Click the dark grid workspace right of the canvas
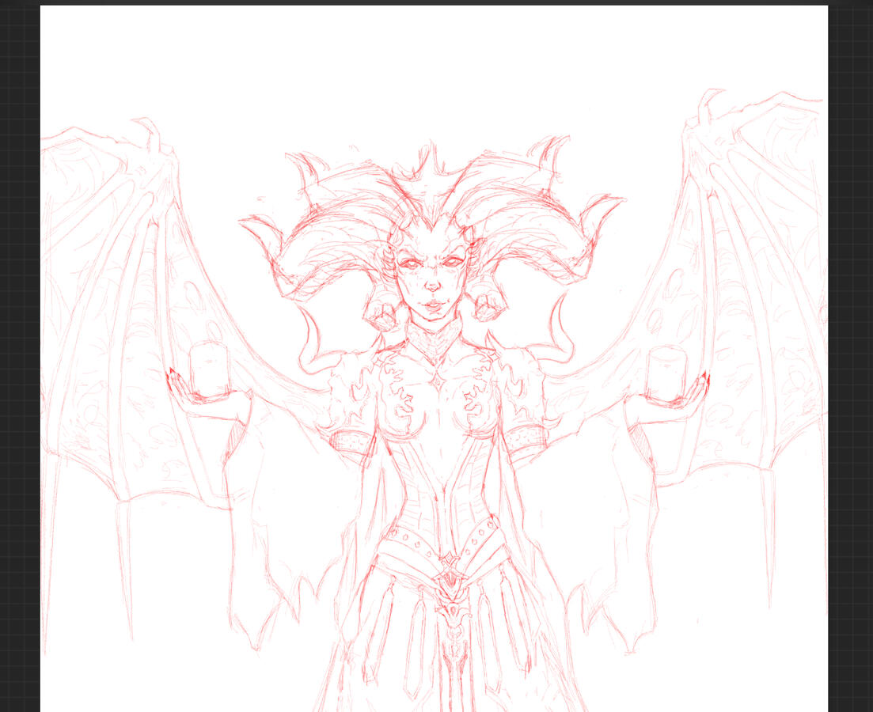The width and height of the screenshot is (873, 712). point(850,356)
